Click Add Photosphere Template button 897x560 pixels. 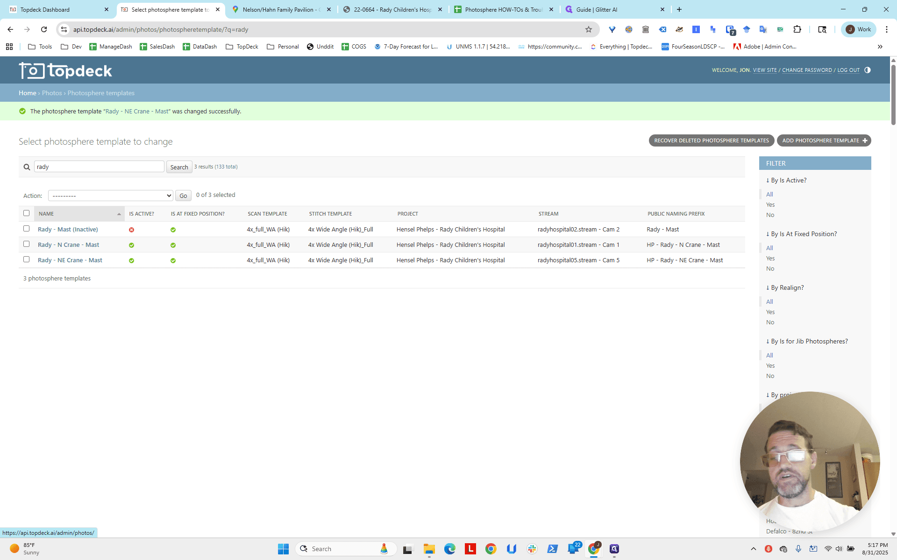coord(824,140)
